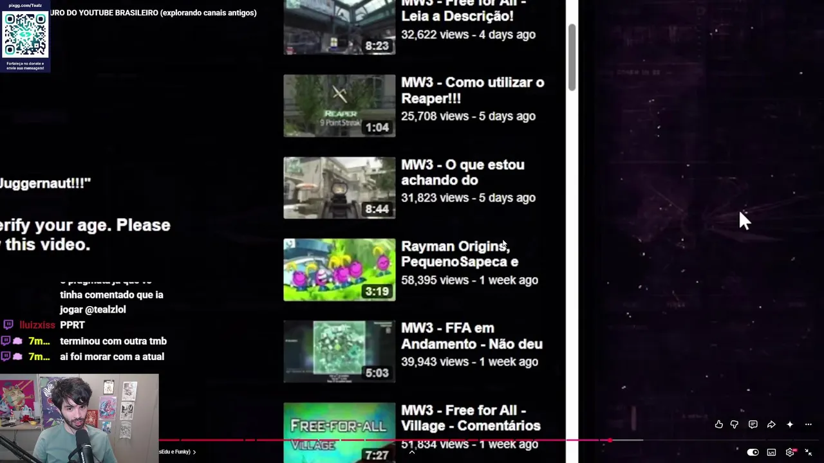Viewport: 824px width, 463px height.
Task: Click Twitch badge next to 'ai foi morar'
Action: click(6, 357)
